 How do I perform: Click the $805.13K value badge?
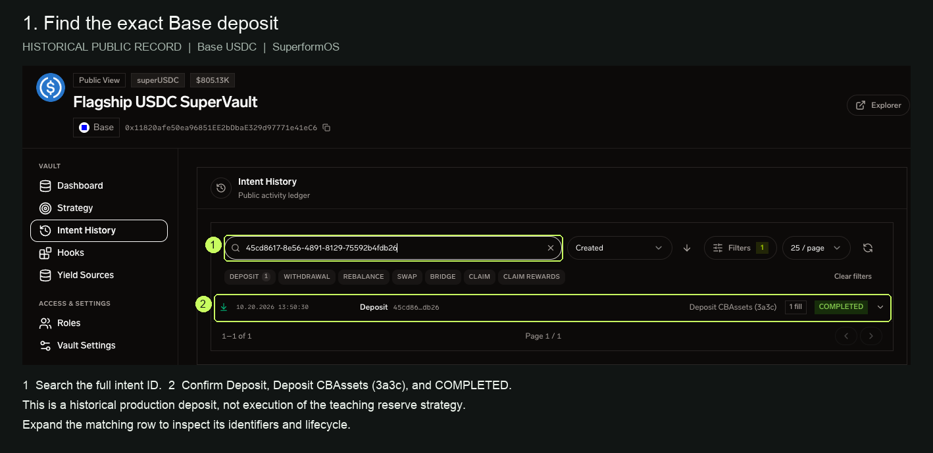(x=213, y=80)
